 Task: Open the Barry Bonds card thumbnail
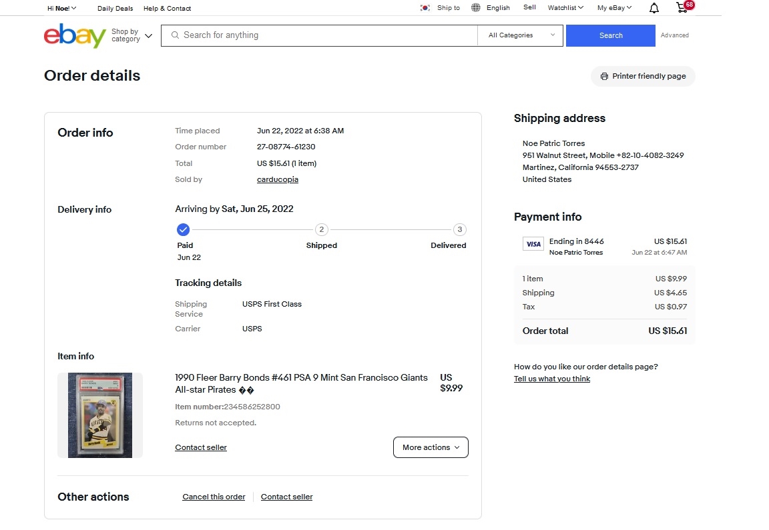[x=100, y=415]
